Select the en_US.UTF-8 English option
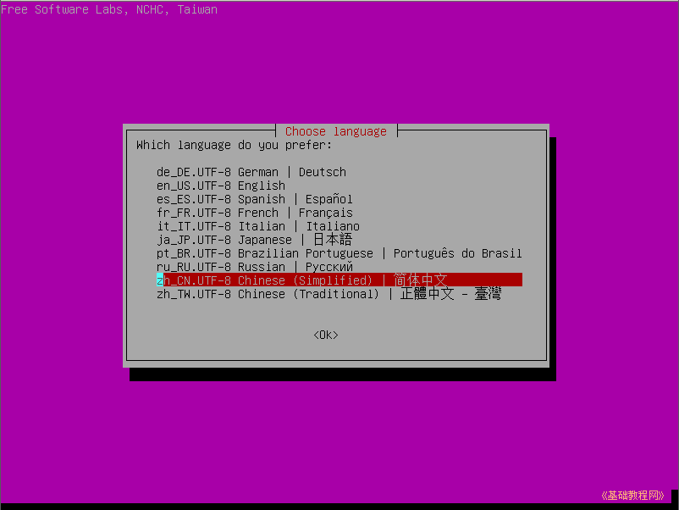 (221, 186)
